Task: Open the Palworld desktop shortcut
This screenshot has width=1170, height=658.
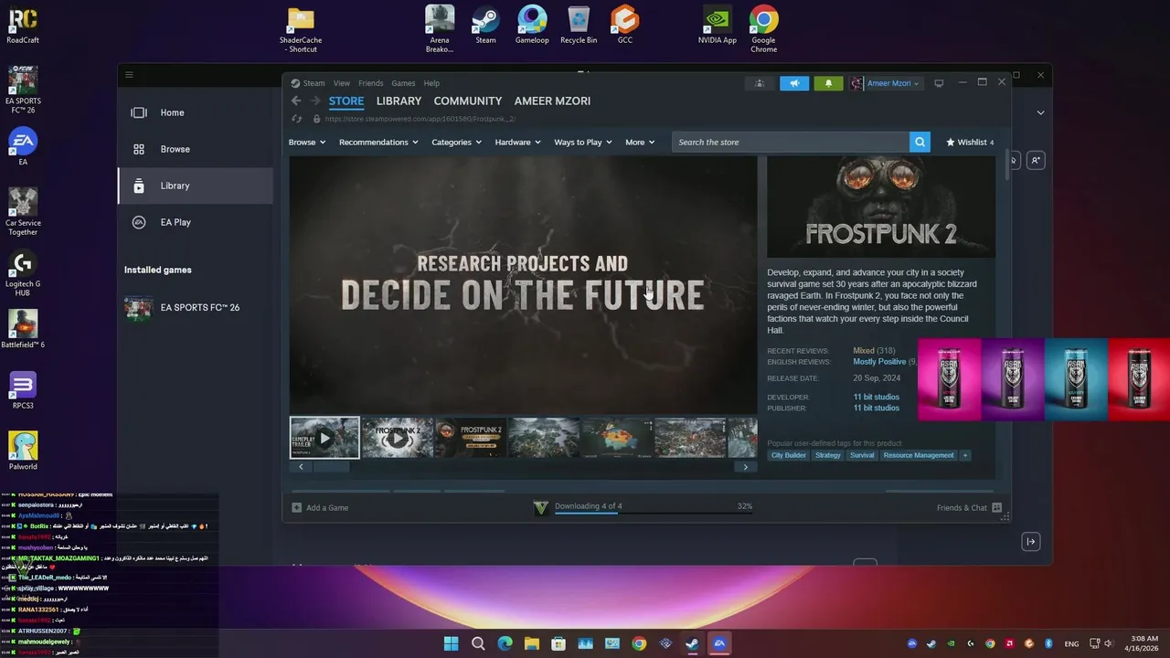Action: click(x=23, y=451)
